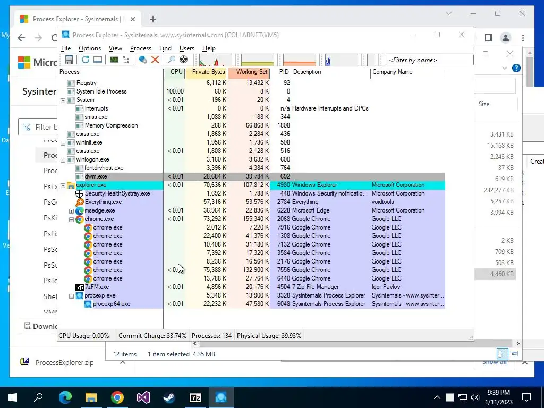Open the Options menu

point(89,48)
